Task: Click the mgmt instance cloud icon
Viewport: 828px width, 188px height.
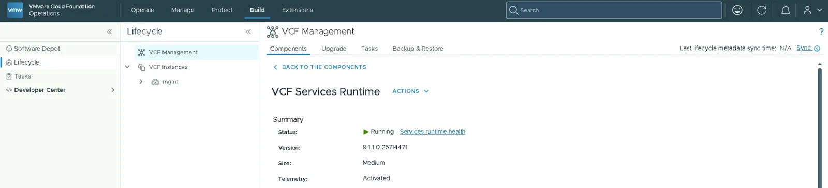Action: 155,82
